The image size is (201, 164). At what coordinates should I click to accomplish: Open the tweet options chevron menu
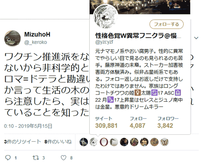click(x=196, y=38)
